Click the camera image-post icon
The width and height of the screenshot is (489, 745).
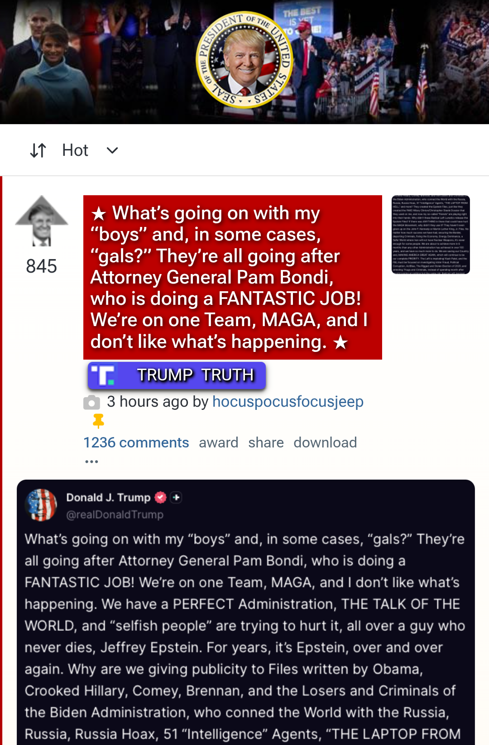tap(91, 402)
